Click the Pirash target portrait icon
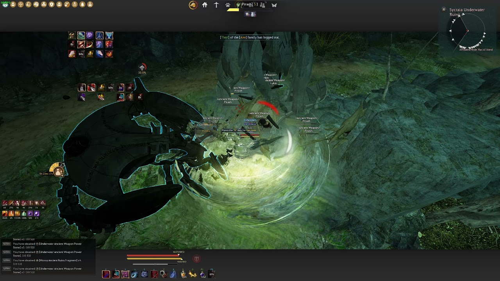 pos(238,5)
